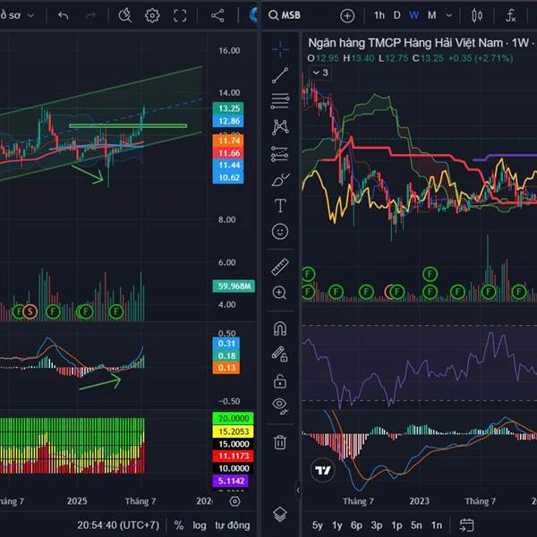The height and width of the screenshot is (537, 537).
Task: Open the share chart icon
Action: click(x=217, y=15)
